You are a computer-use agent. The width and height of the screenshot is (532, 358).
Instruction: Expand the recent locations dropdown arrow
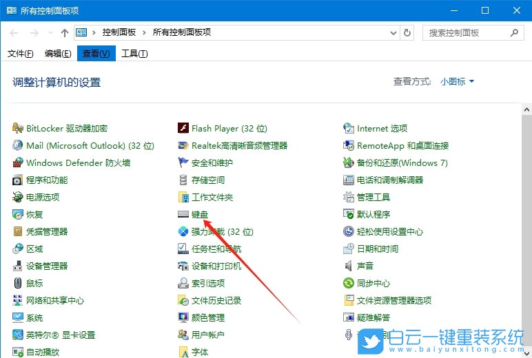point(50,33)
